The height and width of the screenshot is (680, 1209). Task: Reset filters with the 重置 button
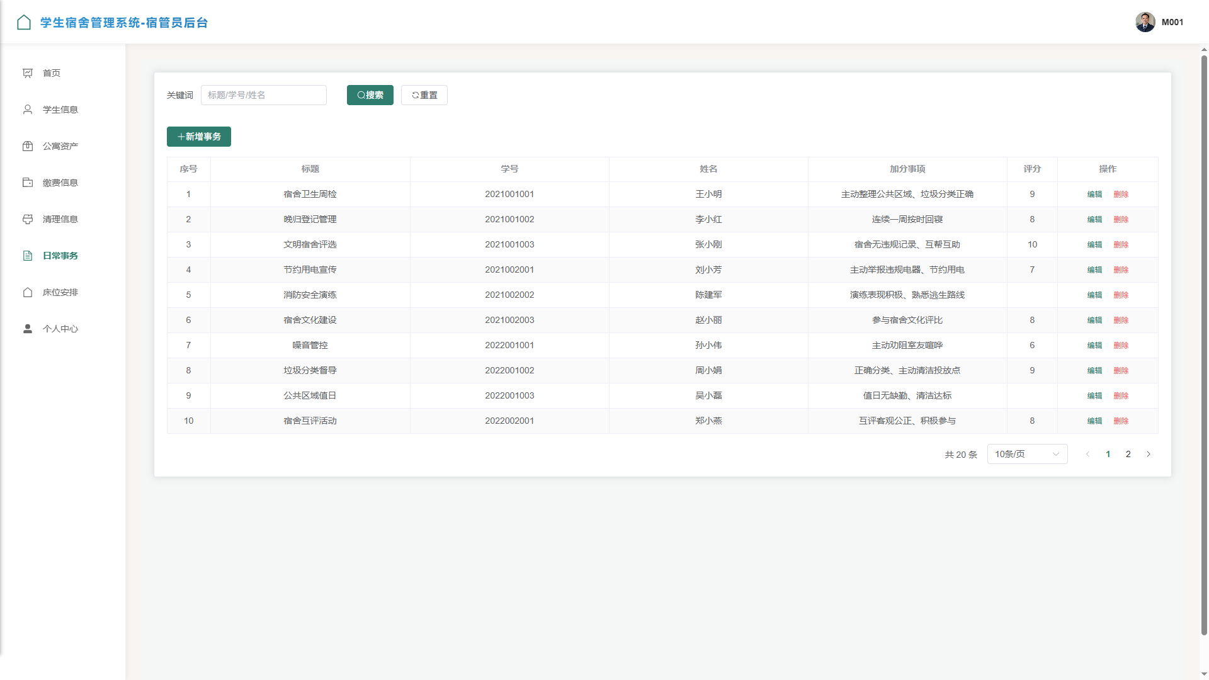(424, 95)
